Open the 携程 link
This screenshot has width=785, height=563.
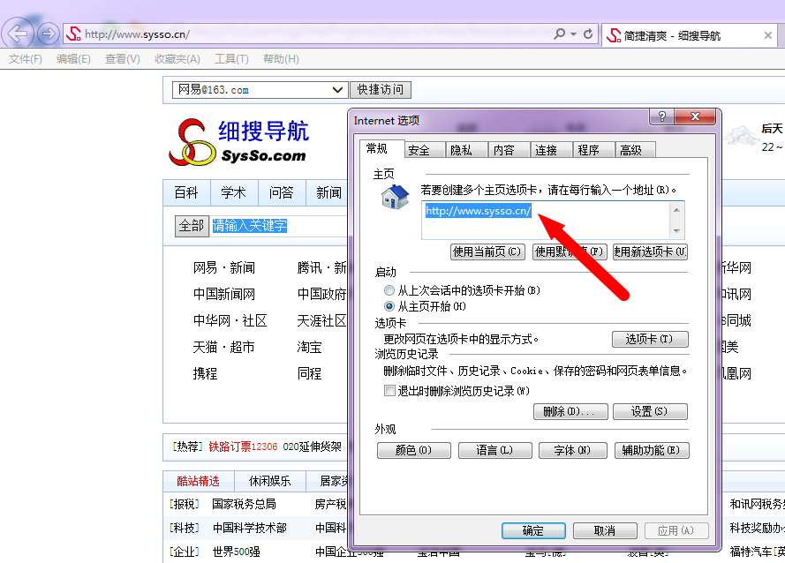205,374
